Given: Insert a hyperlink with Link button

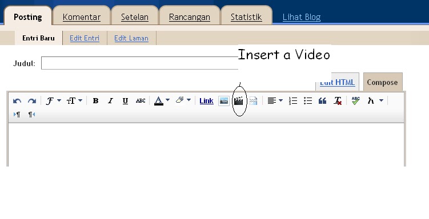Looking at the screenshot, I should (x=206, y=101).
